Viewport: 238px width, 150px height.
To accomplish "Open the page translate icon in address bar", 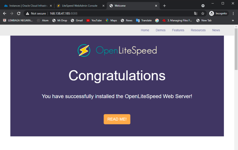I will pos(196,14).
